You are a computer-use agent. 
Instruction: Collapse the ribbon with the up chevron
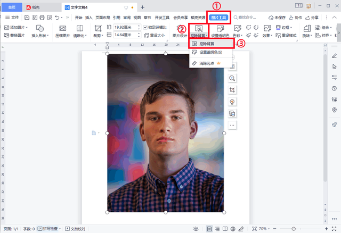point(334,18)
